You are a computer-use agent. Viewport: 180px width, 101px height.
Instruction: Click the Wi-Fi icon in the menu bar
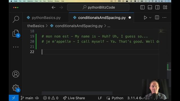click(152, 1)
